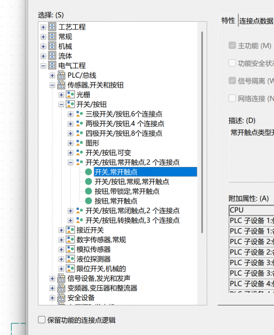Toggle the 功能安全状态 checkbox
The height and width of the screenshot is (335, 274).
coord(232,63)
